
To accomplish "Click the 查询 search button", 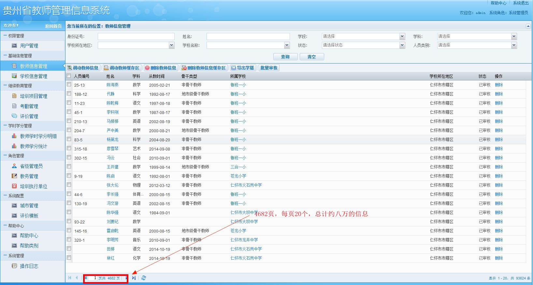I will (x=285, y=57).
